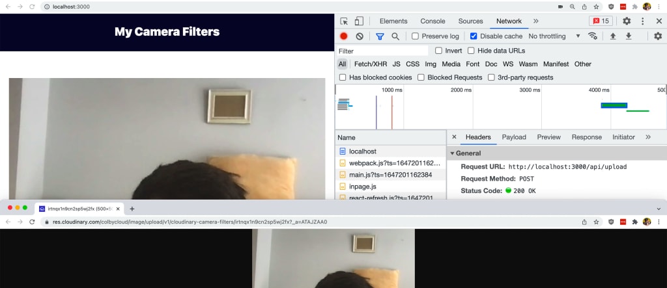Open the network search magnifier
The height and width of the screenshot is (288, 667).
(x=395, y=36)
